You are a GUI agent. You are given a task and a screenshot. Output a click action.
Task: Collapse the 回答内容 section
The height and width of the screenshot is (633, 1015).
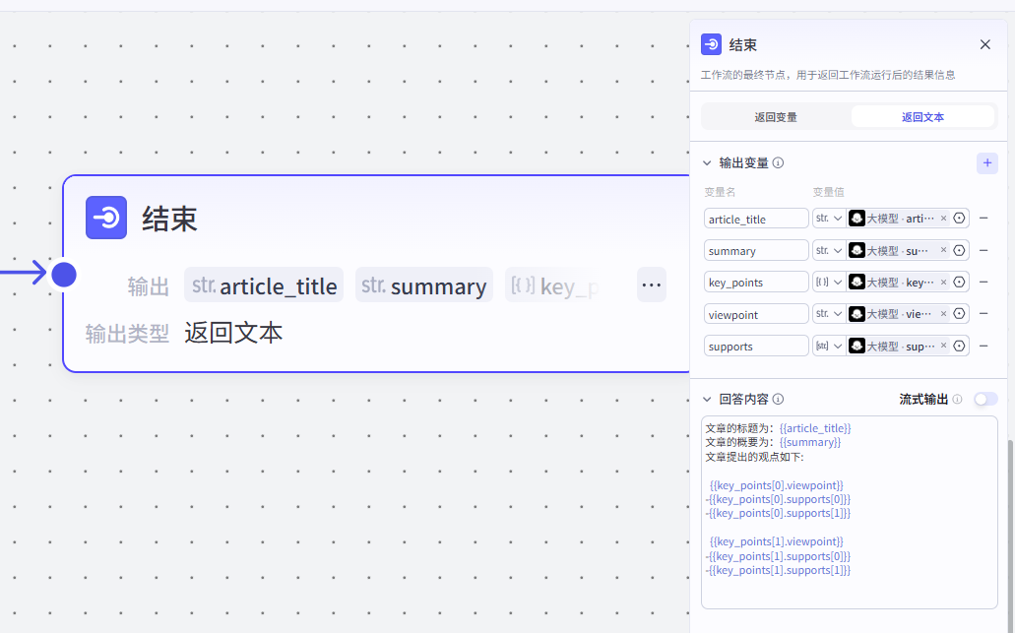tap(706, 400)
